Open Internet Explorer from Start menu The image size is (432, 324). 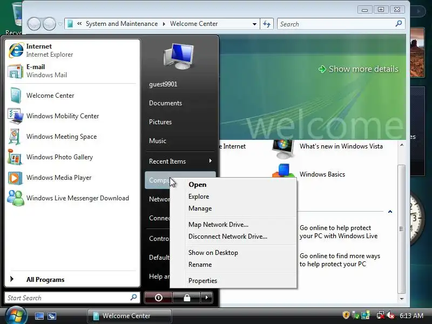(x=72, y=50)
